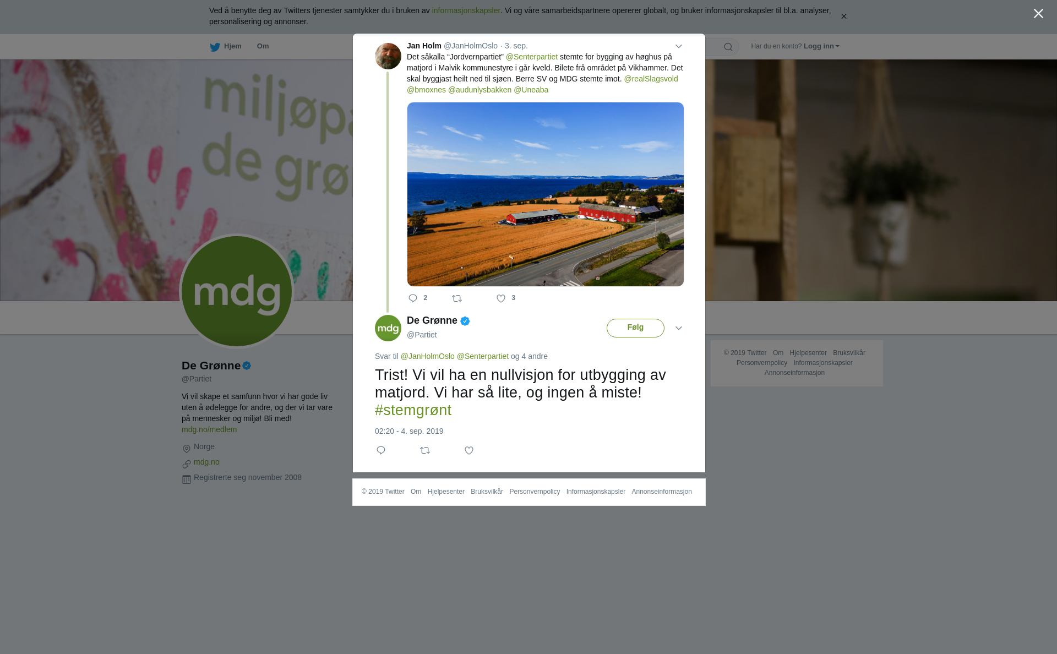The width and height of the screenshot is (1057, 654).
Task: Retweet Jan Holm's farmland tweet
Action: 457,298
